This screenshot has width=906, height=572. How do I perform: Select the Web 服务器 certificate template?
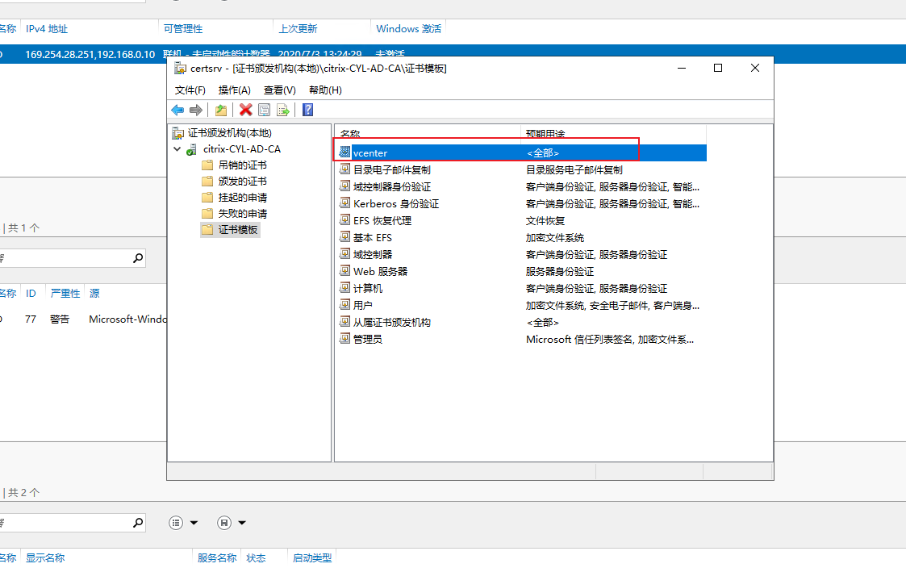[x=380, y=272]
